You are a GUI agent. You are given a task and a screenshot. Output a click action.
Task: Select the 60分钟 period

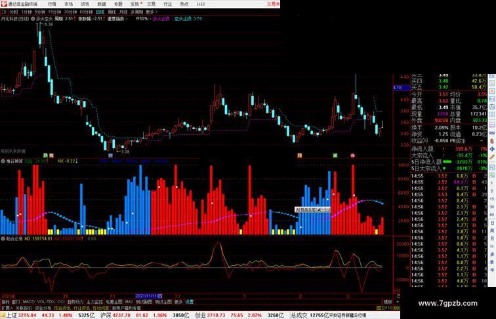(86, 12)
